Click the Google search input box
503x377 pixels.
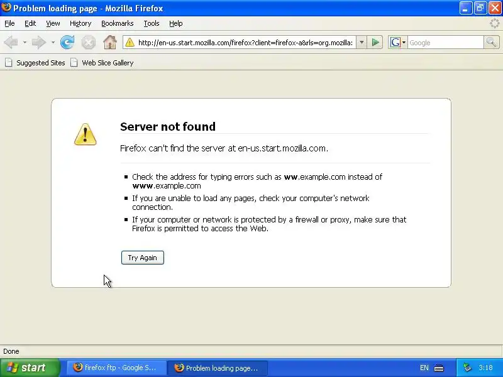tap(445, 43)
